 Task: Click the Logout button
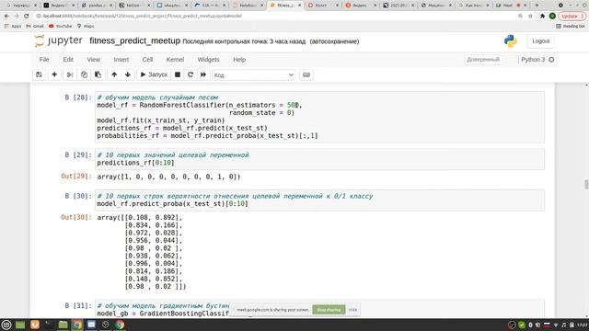540,40
